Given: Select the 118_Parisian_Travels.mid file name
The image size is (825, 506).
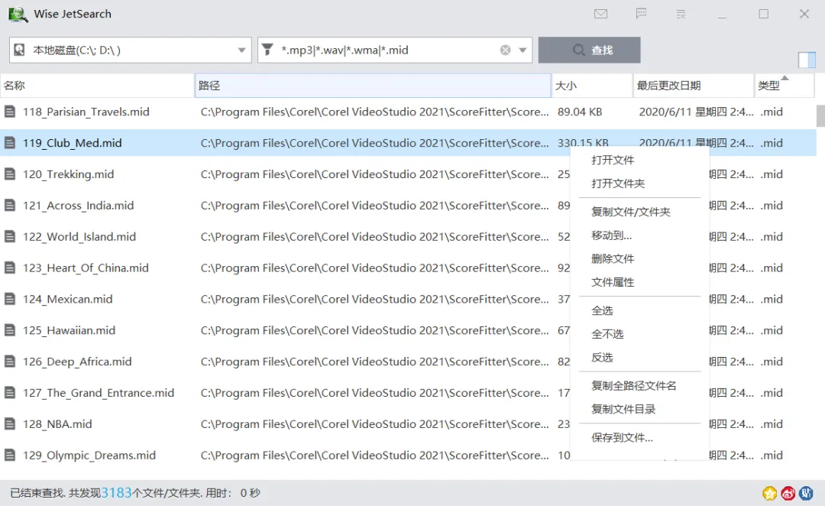Looking at the screenshot, I should [86, 112].
